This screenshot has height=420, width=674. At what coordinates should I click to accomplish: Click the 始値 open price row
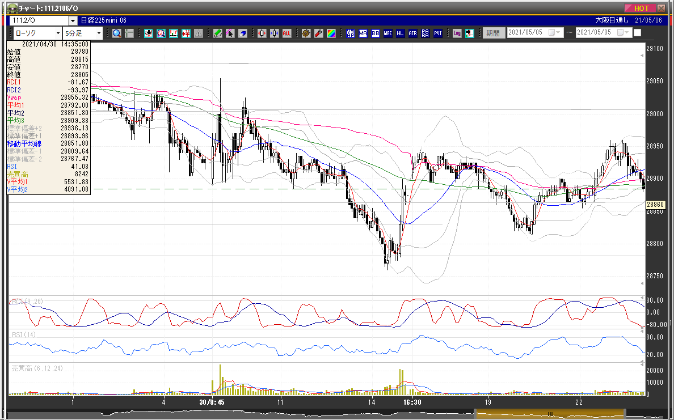(48, 52)
